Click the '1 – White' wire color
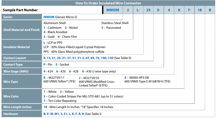The image size is (217, 119). tap(50, 92)
